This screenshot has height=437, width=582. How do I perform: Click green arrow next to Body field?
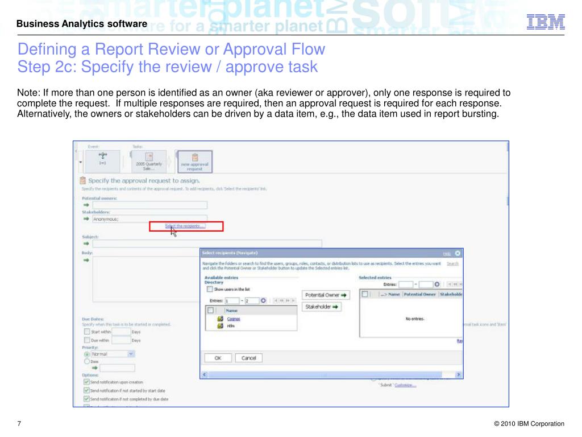(86, 260)
